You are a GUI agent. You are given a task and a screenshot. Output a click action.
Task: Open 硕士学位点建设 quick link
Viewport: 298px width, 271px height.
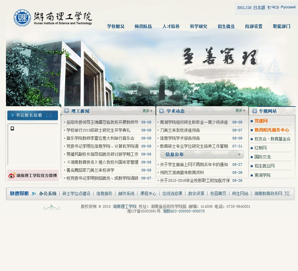pyautogui.click(x=76, y=193)
